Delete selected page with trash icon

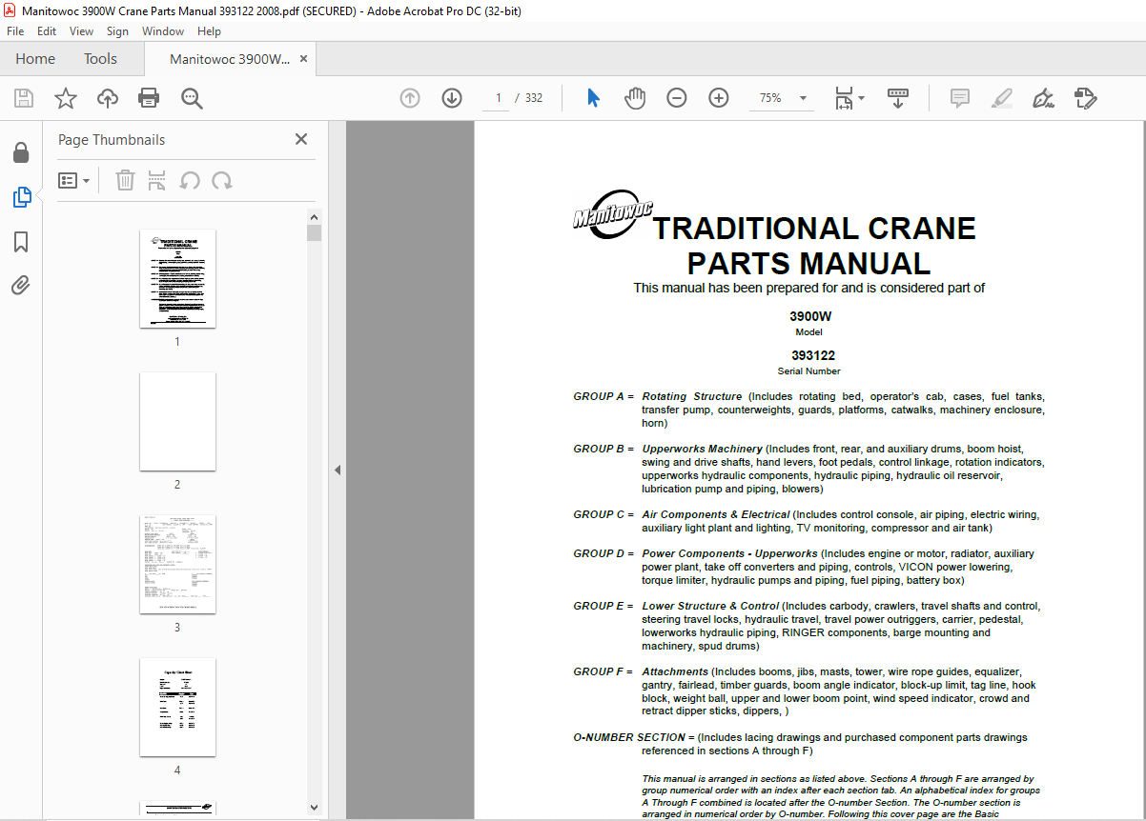[125, 180]
